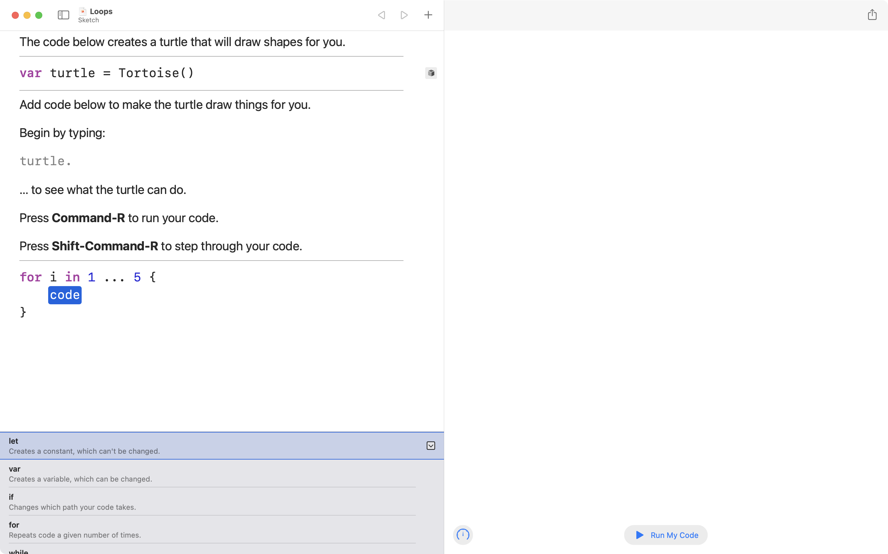Select the for loop completion entry
Screen dimensions: 888x554
click(147, 529)
